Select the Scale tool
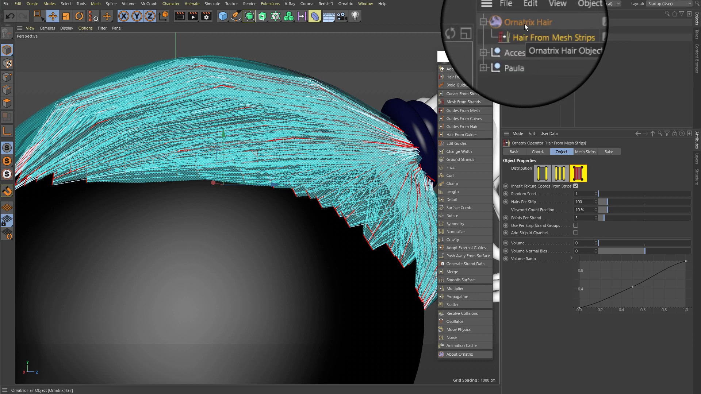This screenshot has width=701, height=394. [x=66, y=16]
